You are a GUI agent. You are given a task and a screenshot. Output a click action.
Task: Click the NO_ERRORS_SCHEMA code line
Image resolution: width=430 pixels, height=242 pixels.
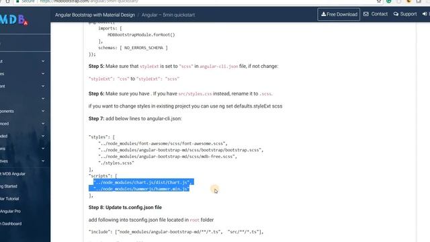click(133, 48)
